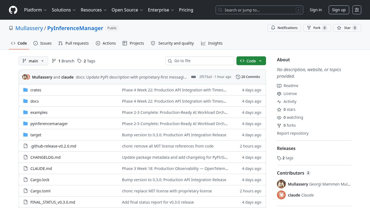Switch to the Projects tab
Image resolution: width=370 pixels, height=208 pixels.
click(x=133, y=43)
